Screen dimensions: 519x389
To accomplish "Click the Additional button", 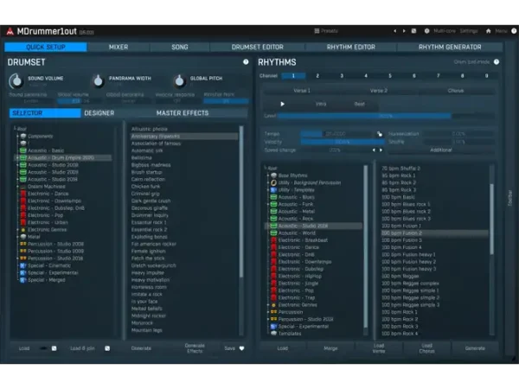I will (x=441, y=150).
